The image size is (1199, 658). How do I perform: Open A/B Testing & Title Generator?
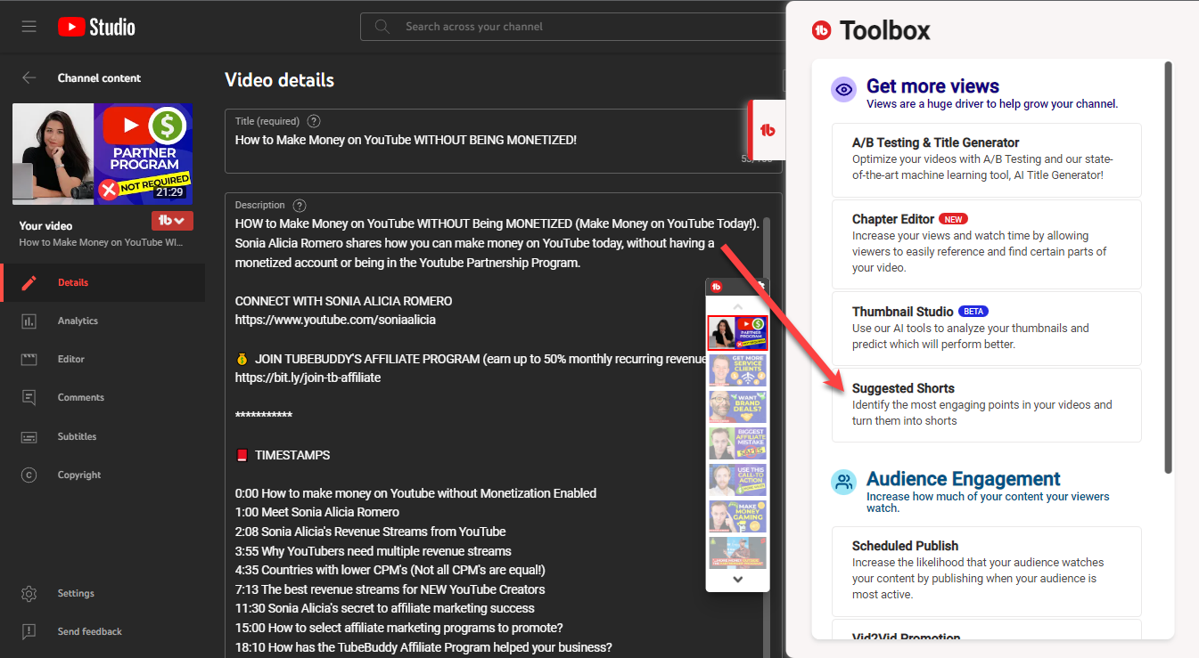(986, 158)
